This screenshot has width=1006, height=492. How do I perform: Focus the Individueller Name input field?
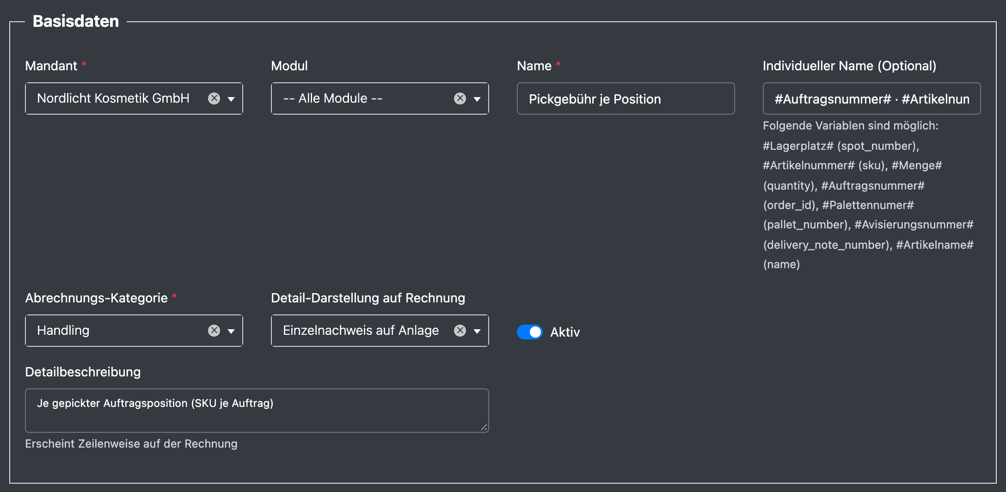[871, 98]
